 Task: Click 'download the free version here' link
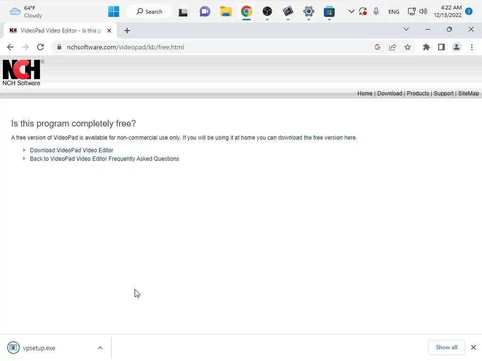[317, 138]
